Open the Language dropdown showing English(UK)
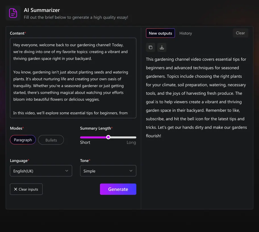This screenshot has height=232, width=259. (x=41, y=171)
